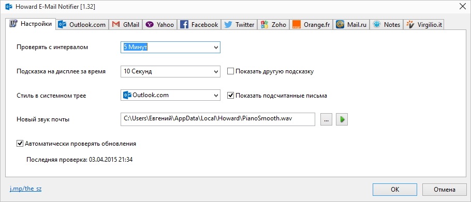Go to the Facebook tab
This screenshot has height=202, width=471.
pyautogui.click(x=199, y=25)
